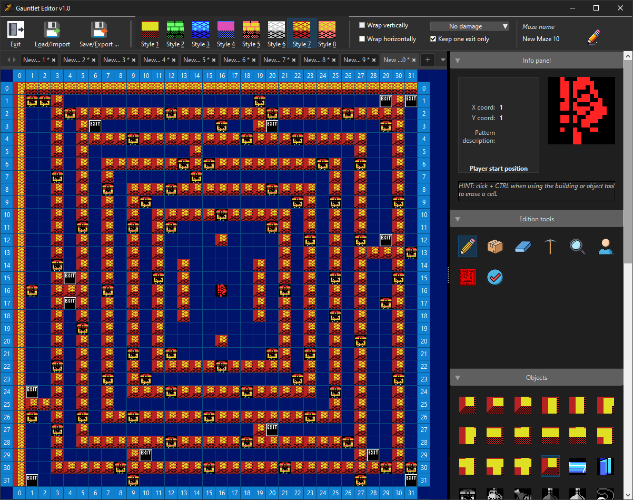Apply Style 1 yellow wall style

coord(150,34)
